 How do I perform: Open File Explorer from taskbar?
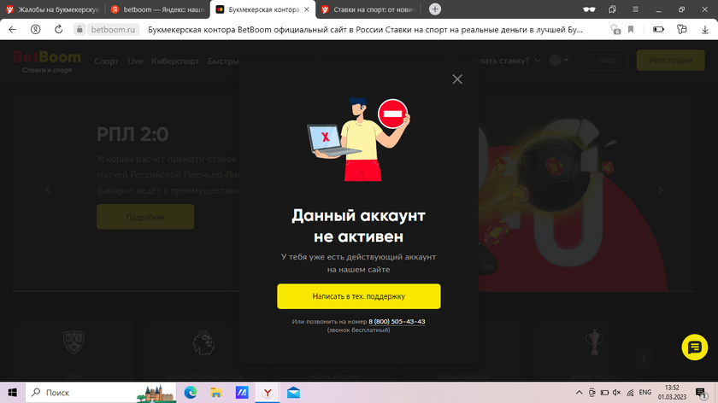point(216,393)
